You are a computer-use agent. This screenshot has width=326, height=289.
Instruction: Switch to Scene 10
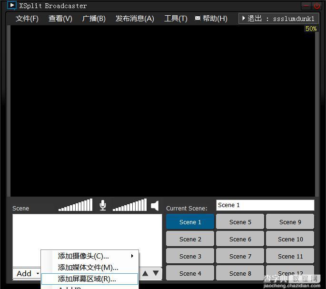(290, 239)
